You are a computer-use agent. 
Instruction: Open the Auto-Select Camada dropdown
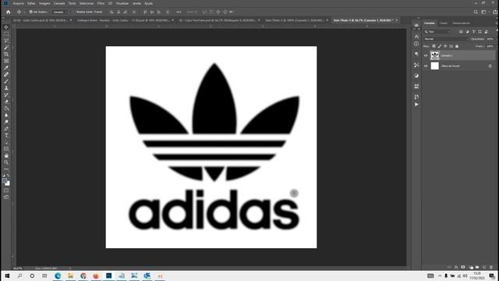[60, 12]
